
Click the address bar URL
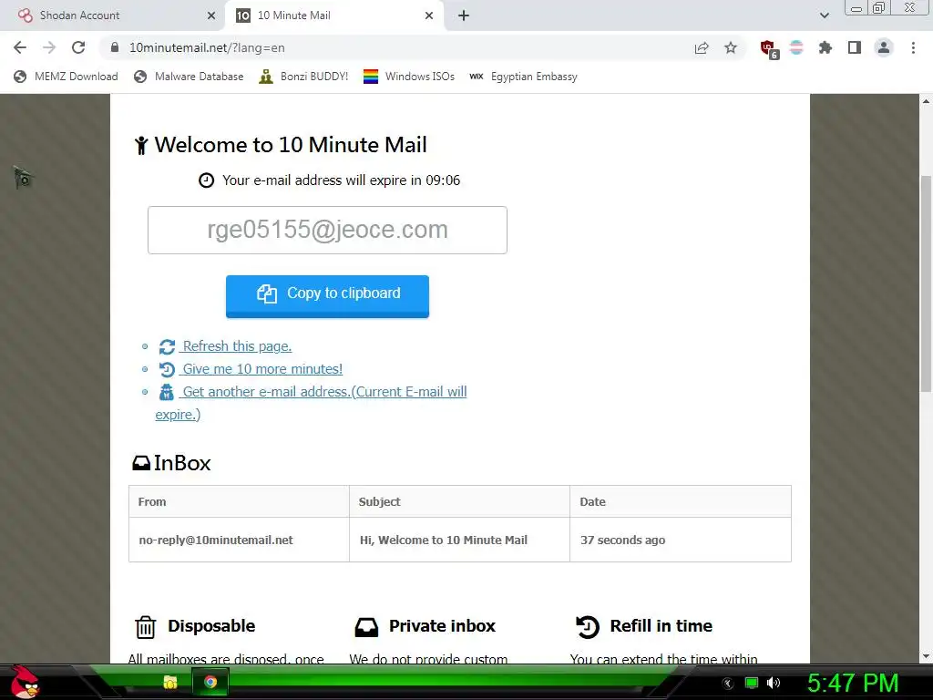click(207, 47)
